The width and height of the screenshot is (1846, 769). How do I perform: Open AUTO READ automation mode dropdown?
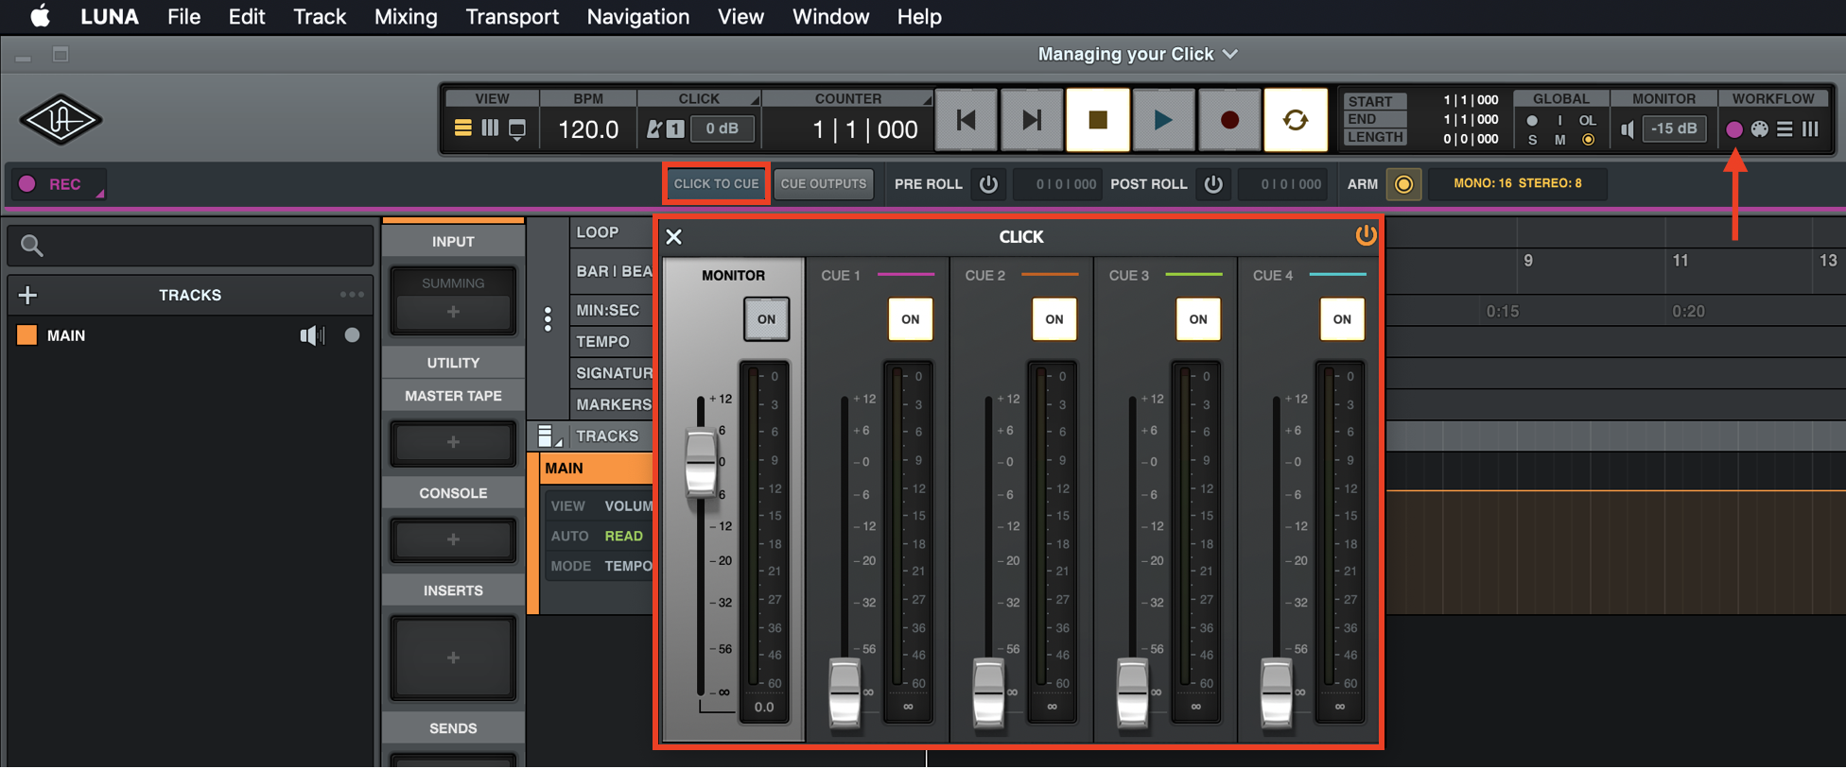623,536
